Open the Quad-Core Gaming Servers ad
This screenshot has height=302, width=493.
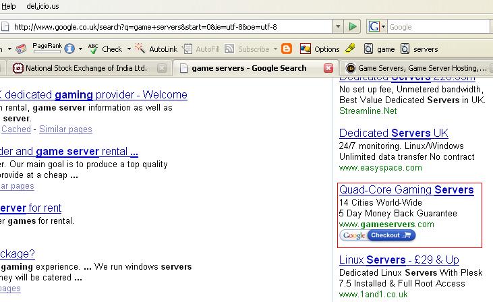click(x=407, y=190)
